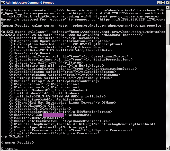The image size is (170, 151).
Task: Click the KitVersionString line
Action: (60, 112)
